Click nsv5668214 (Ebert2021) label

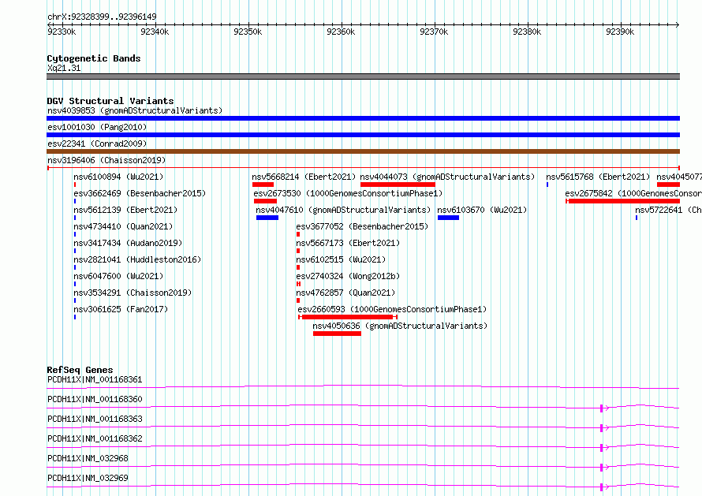pyautogui.click(x=304, y=177)
